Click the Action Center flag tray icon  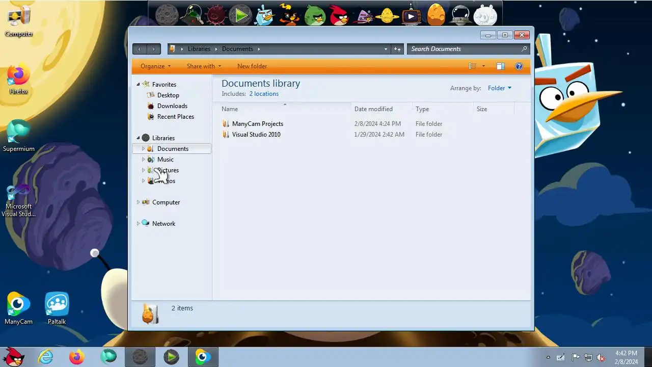[575, 357]
